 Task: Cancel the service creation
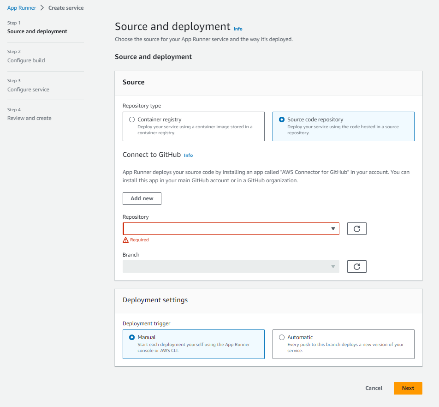(x=374, y=388)
